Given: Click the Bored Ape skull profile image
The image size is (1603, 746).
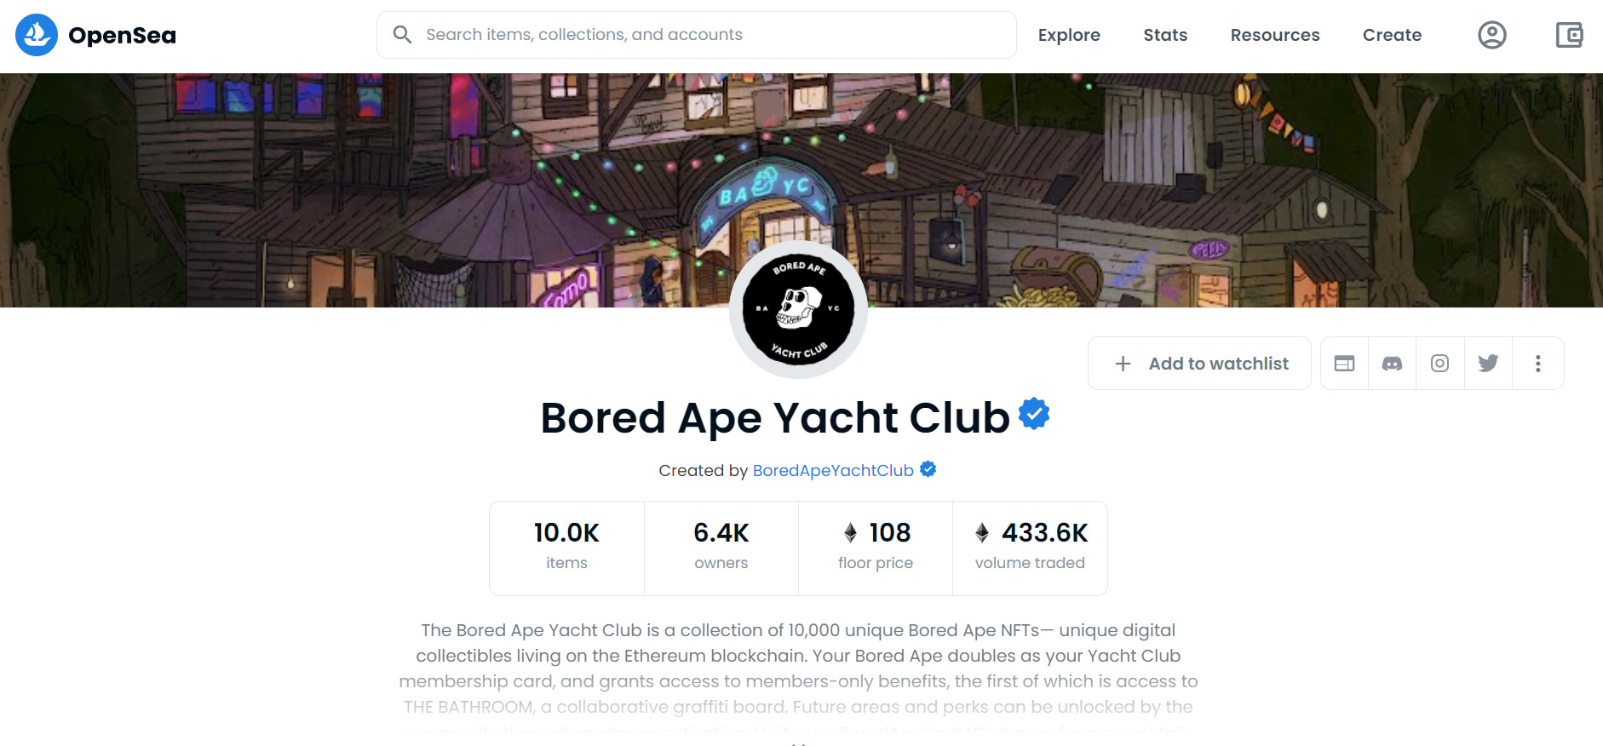Looking at the screenshot, I should 799,310.
